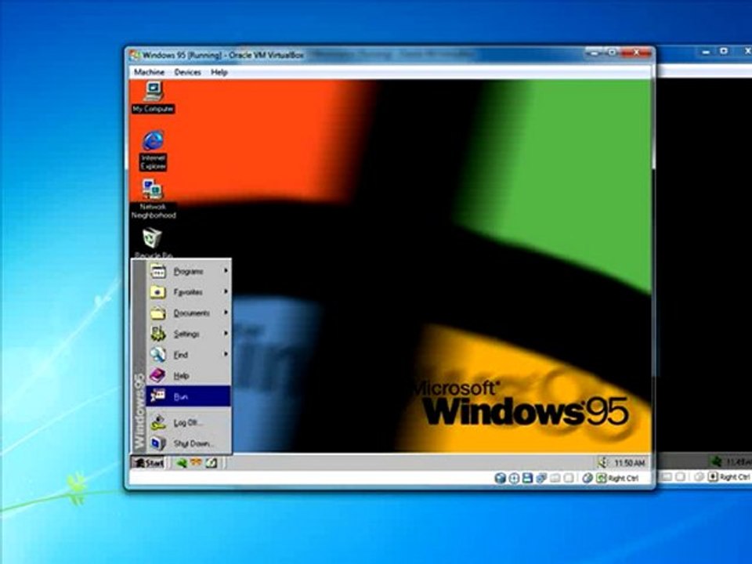Click the Help book icon
The image size is (752, 564).
click(x=157, y=375)
